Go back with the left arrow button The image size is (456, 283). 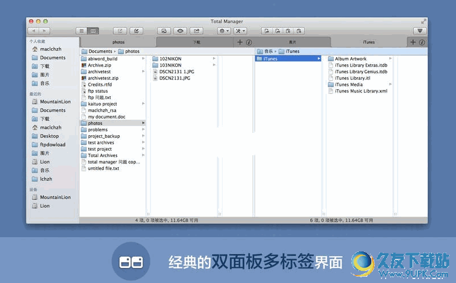click(33, 31)
